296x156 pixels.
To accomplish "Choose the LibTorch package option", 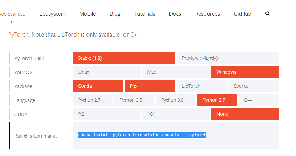I will (x=202, y=86).
